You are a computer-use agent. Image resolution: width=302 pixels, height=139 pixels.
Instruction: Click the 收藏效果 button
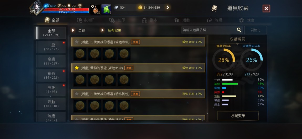pyautogui.click(x=238, y=116)
